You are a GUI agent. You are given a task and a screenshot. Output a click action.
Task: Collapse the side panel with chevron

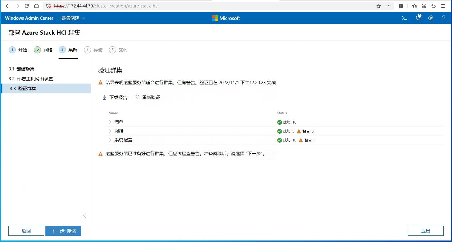point(85,215)
